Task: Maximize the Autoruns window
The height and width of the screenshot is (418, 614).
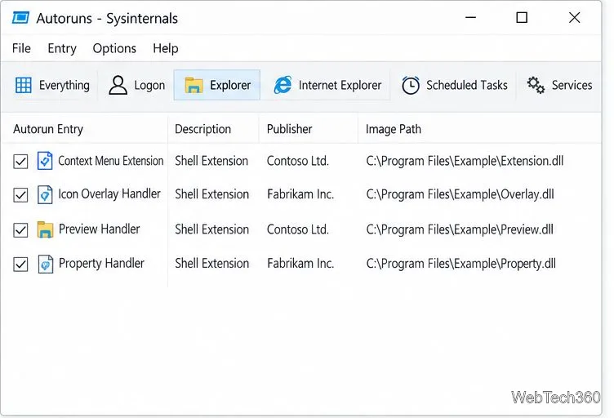Action: pyautogui.click(x=522, y=18)
